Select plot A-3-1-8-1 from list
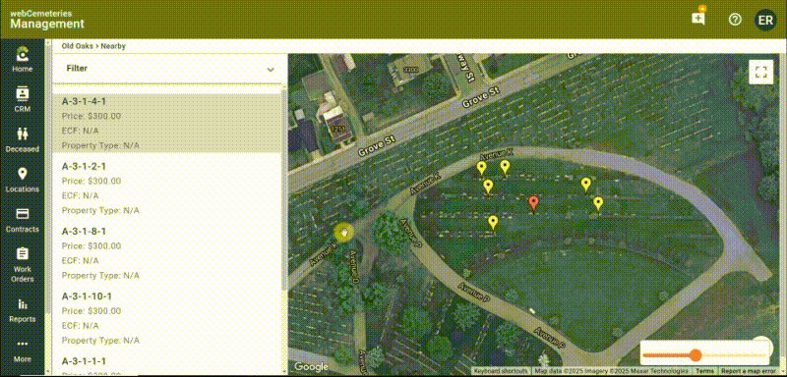This screenshot has height=377, width=787. click(166, 253)
